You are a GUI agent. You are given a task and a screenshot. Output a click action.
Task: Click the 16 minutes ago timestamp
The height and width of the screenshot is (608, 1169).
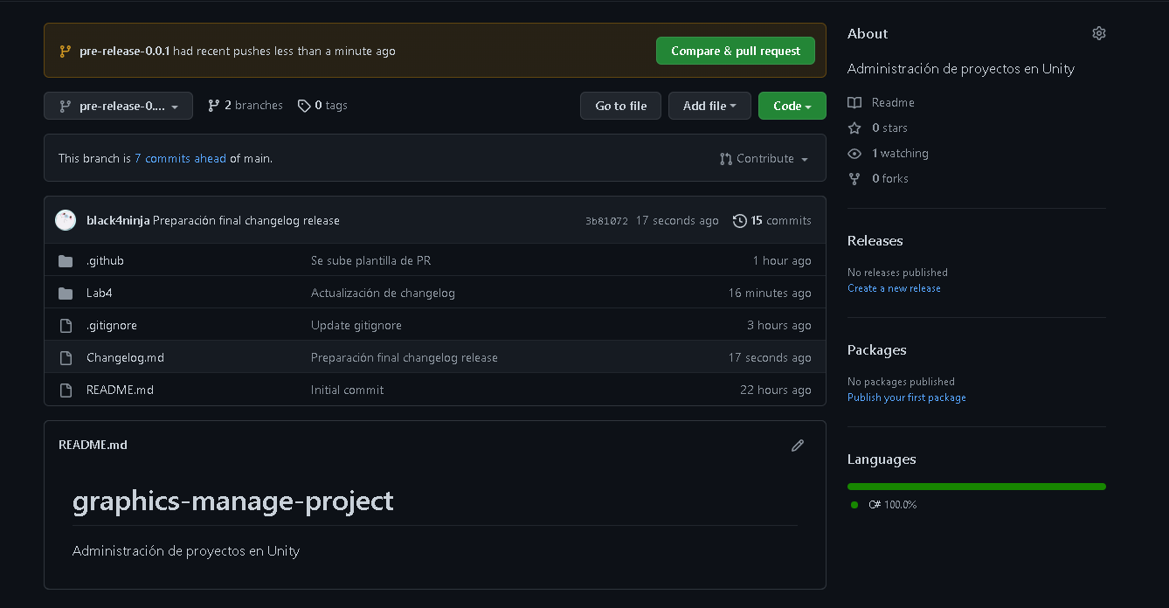[x=770, y=294]
